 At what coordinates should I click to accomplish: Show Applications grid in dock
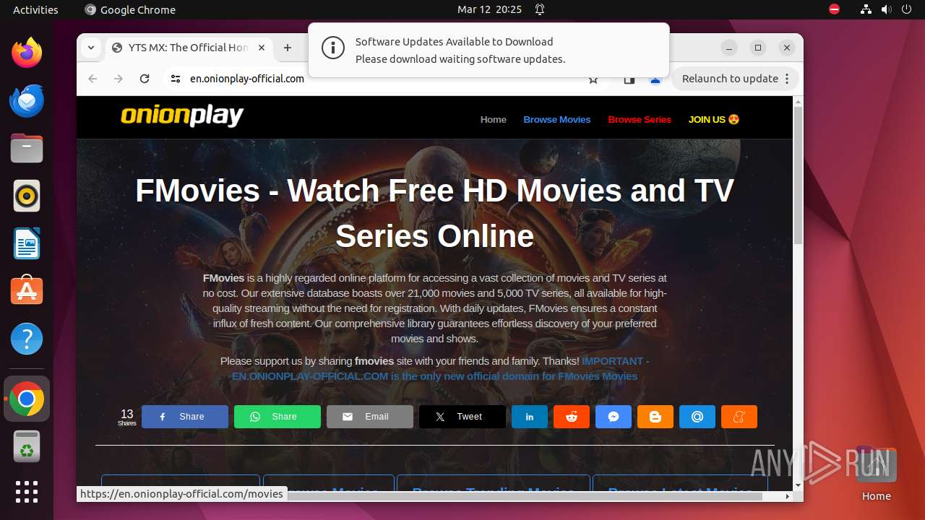click(27, 492)
